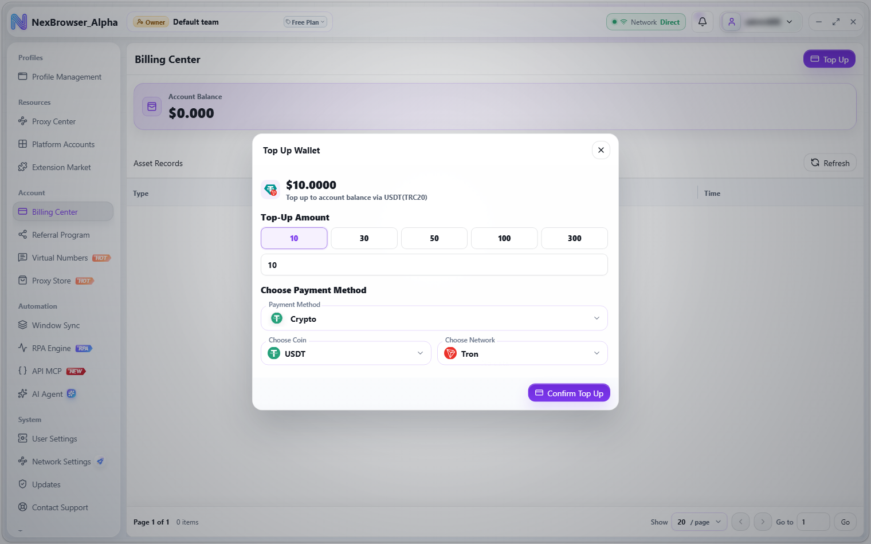The image size is (871, 544).
Task: Select the 10 top-up amount
Action: point(294,238)
